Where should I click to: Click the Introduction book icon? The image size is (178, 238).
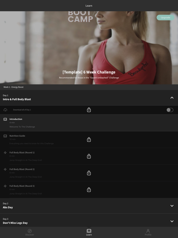click(5, 119)
